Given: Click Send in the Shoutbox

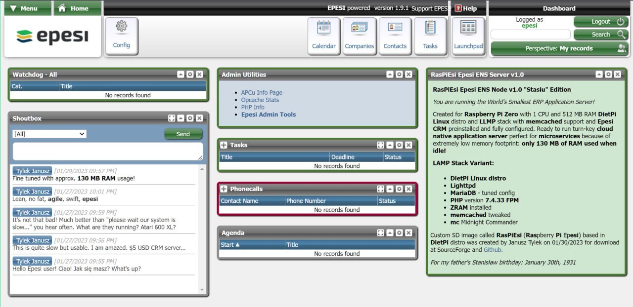Looking at the screenshot, I should 183,134.
